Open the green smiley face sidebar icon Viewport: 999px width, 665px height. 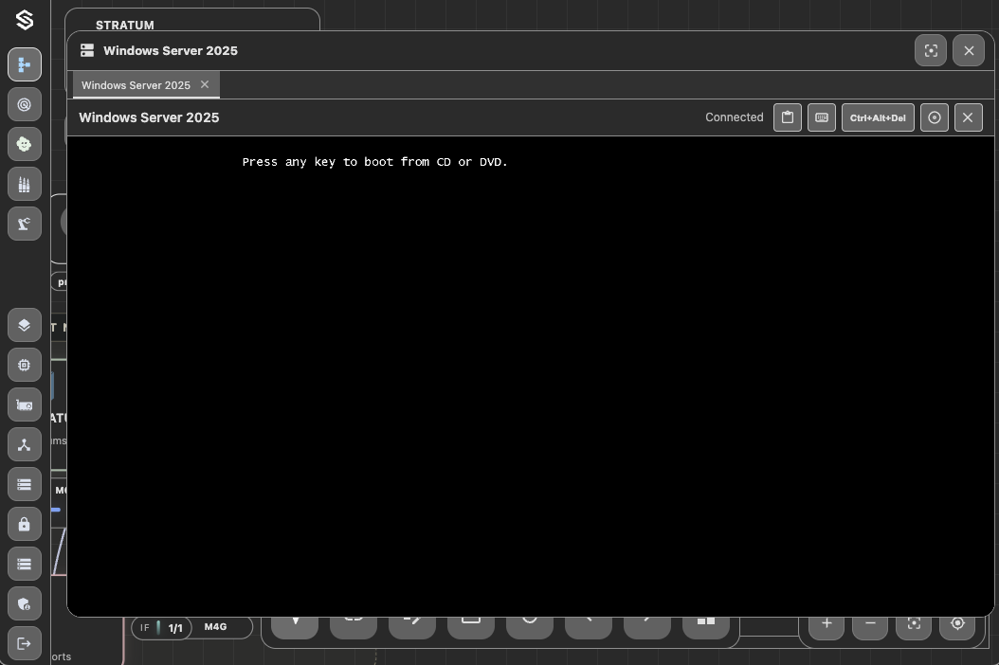click(x=25, y=144)
